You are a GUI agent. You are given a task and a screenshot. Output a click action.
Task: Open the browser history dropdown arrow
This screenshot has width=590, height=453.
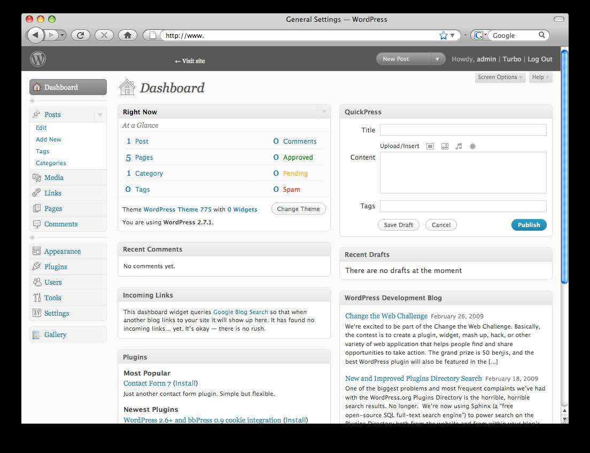(x=63, y=35)
